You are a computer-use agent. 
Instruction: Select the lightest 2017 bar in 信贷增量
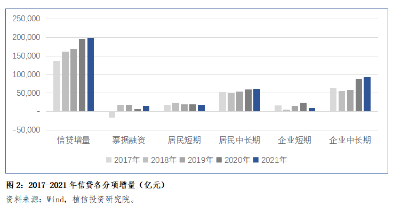[57, 86]
